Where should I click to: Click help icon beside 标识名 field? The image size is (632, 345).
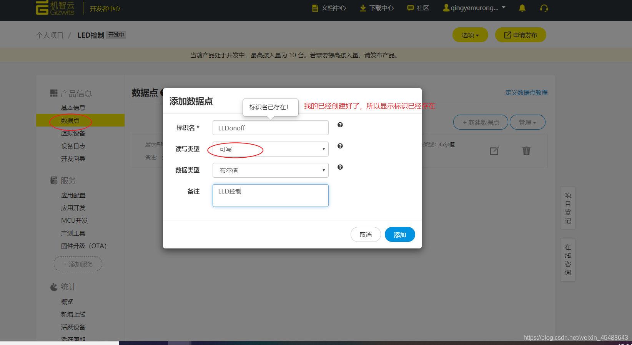click(340, 125)
